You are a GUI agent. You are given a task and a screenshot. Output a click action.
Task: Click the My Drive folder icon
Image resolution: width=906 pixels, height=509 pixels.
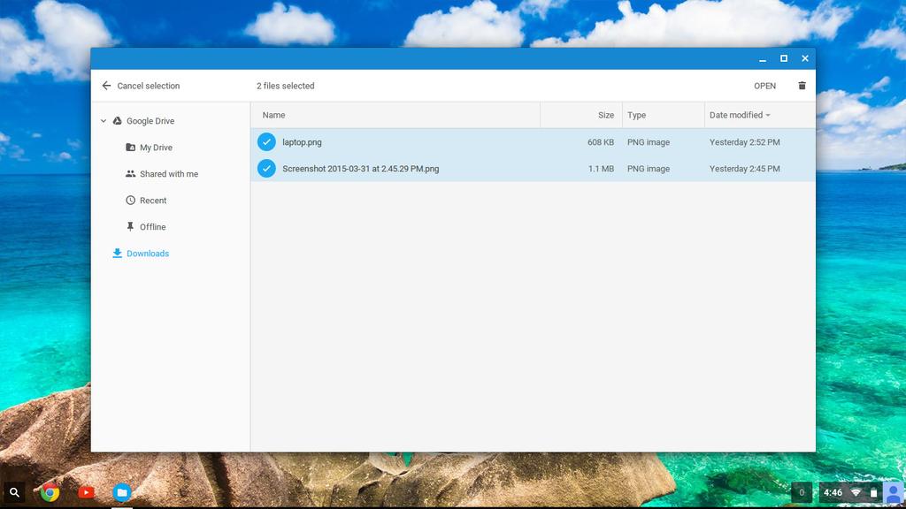(x=131, y=148)
